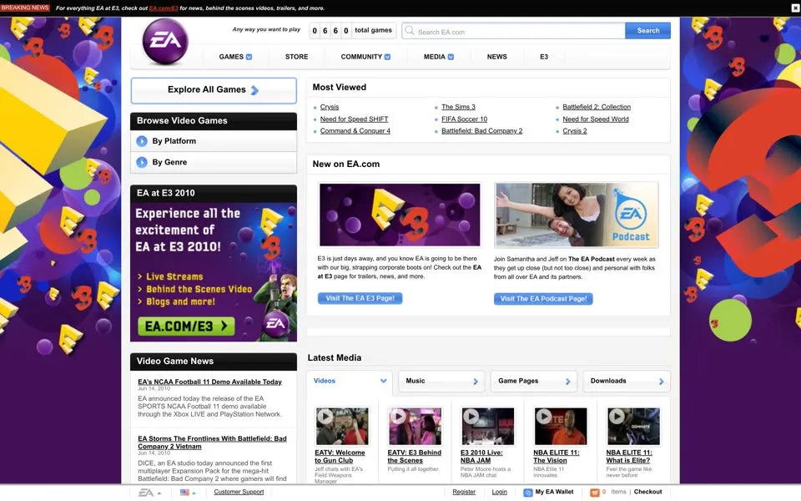Click the arrow on Explore All Games
Viewport: 801px width, 501px height.
[x=254, y=90]
